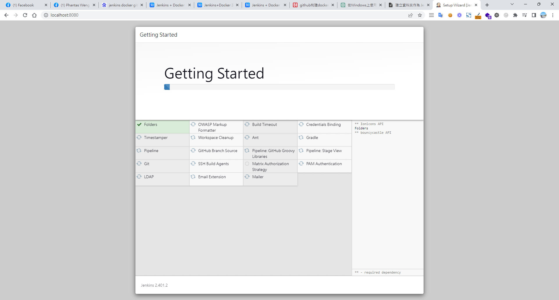Click the Matrix Authorization Strategy pending circle

pos(247,164)
